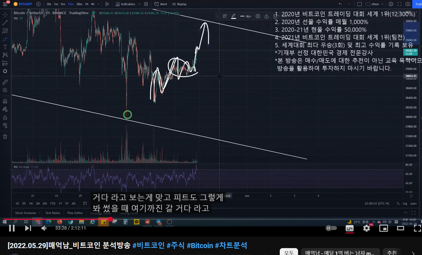Select the 30s timeframe
Image resolution: width=422 pixels, height=255 pixels.
[49, 4]
